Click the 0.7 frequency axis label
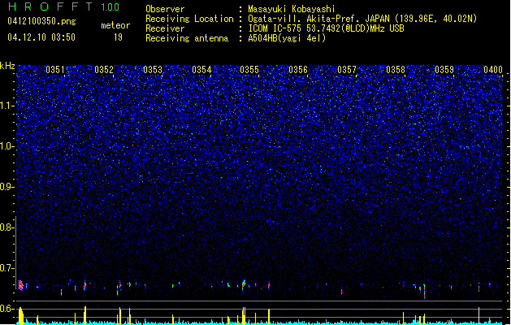Image resolution: width=511 pixels, height=325 pixels. pos(7,268)
